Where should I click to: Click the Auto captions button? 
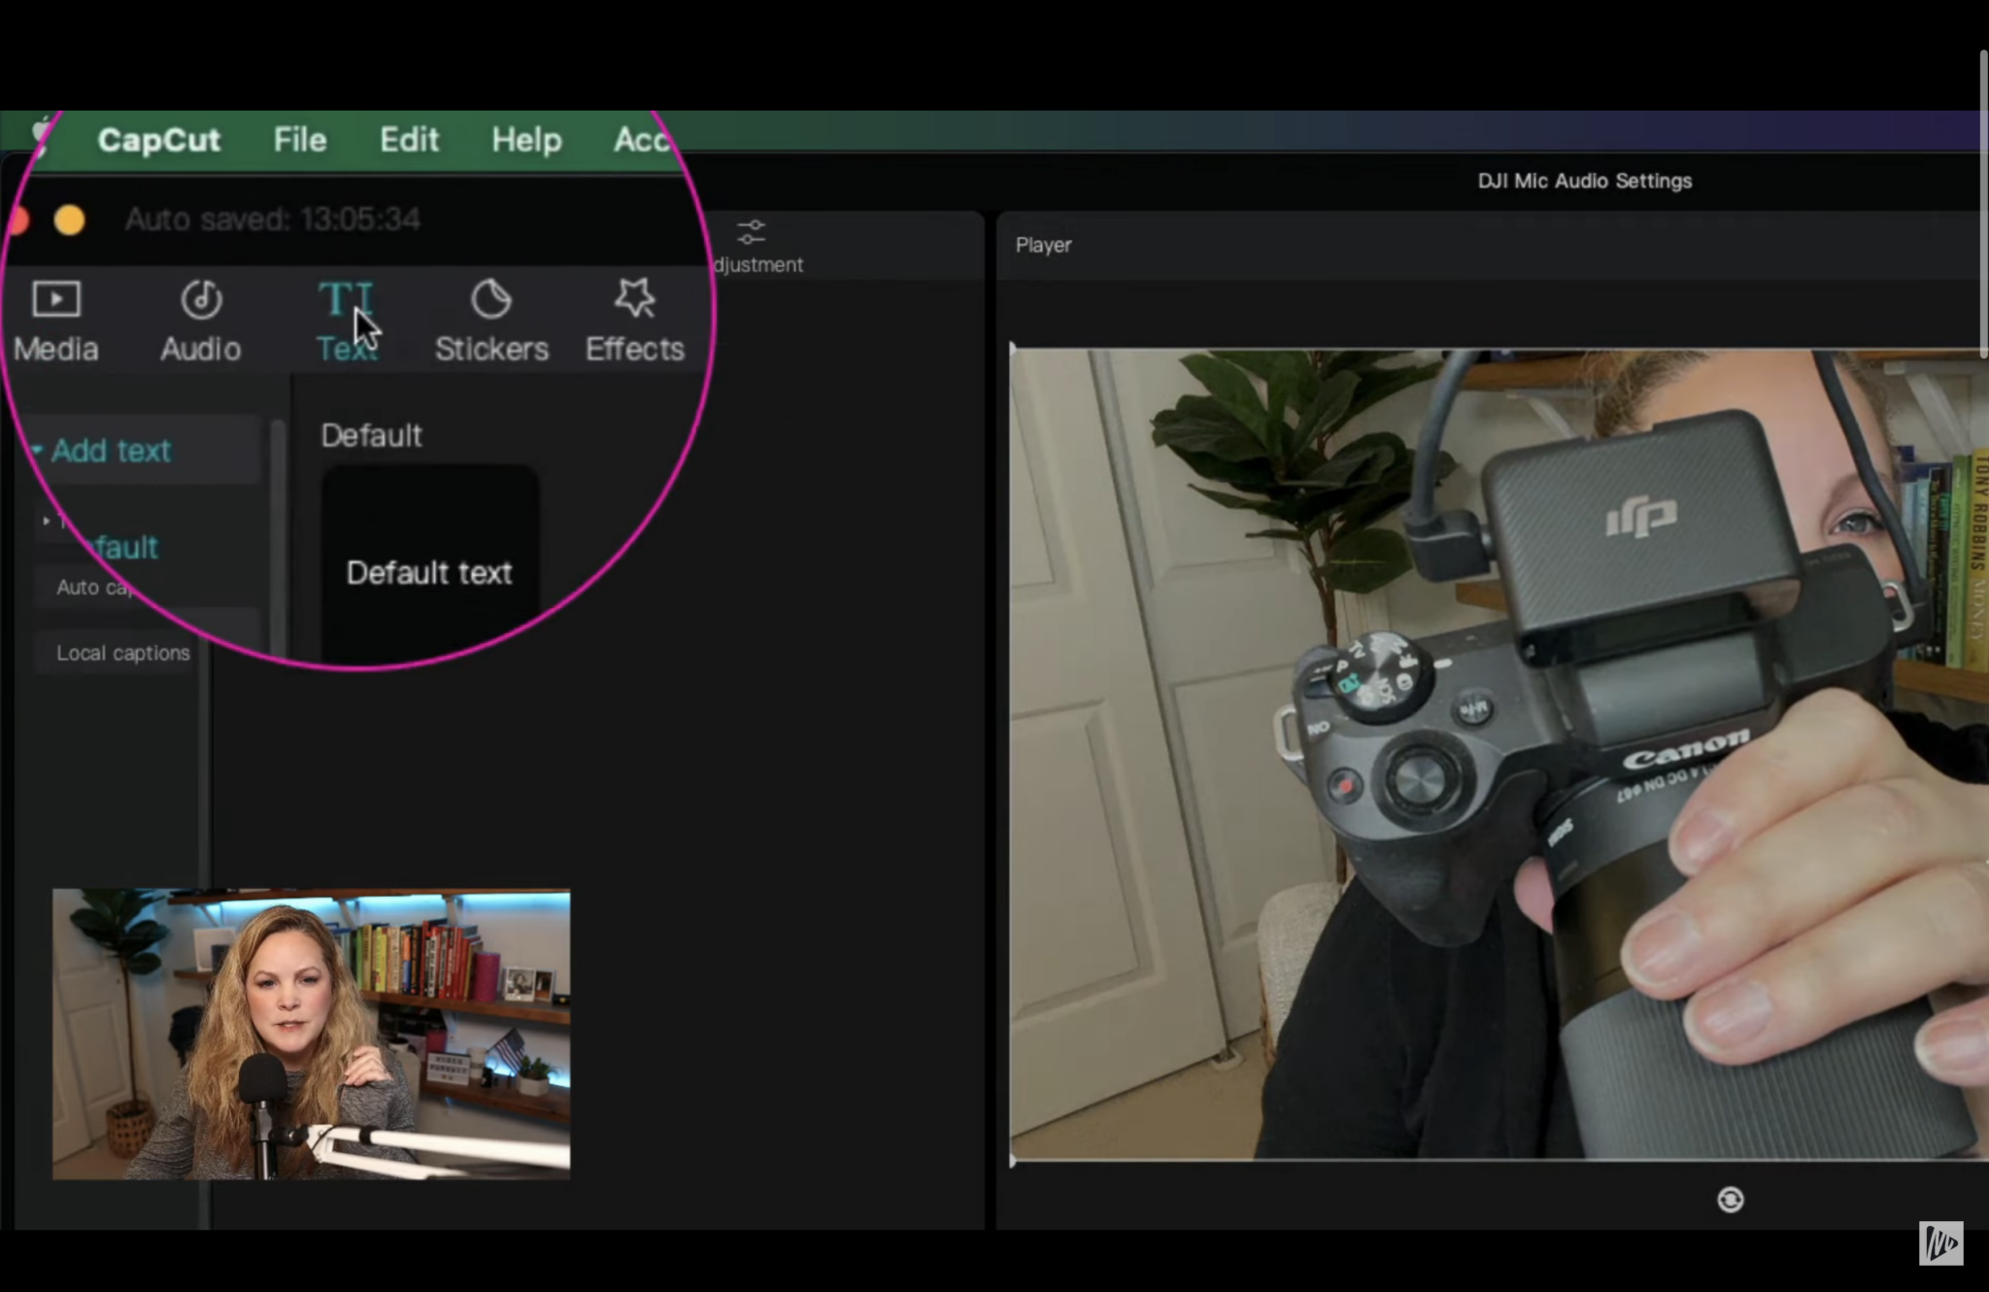coord(92,587)
